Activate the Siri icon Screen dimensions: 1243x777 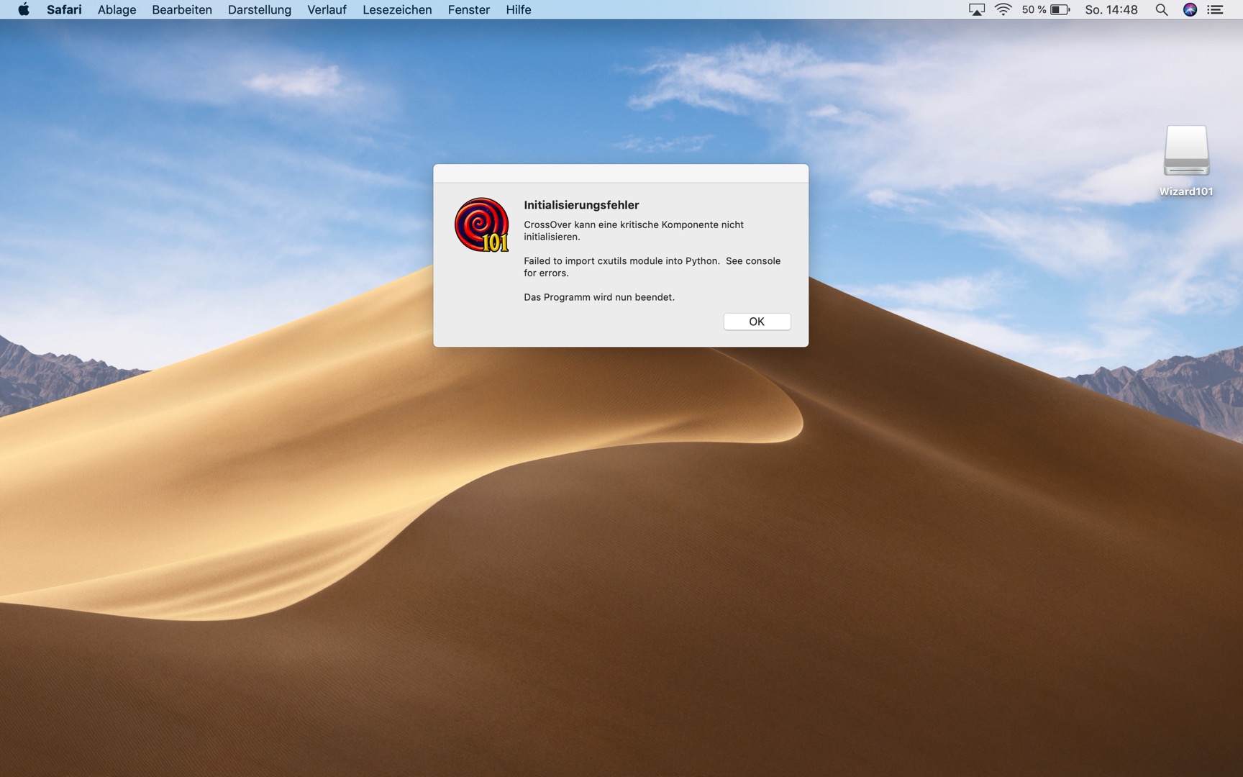(x=1190, y=9)
